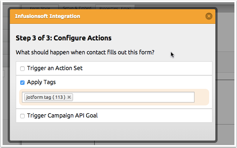This screenshot has width=237, height=148.
Task: Click the Apply Tags label text
Action: 41,82
